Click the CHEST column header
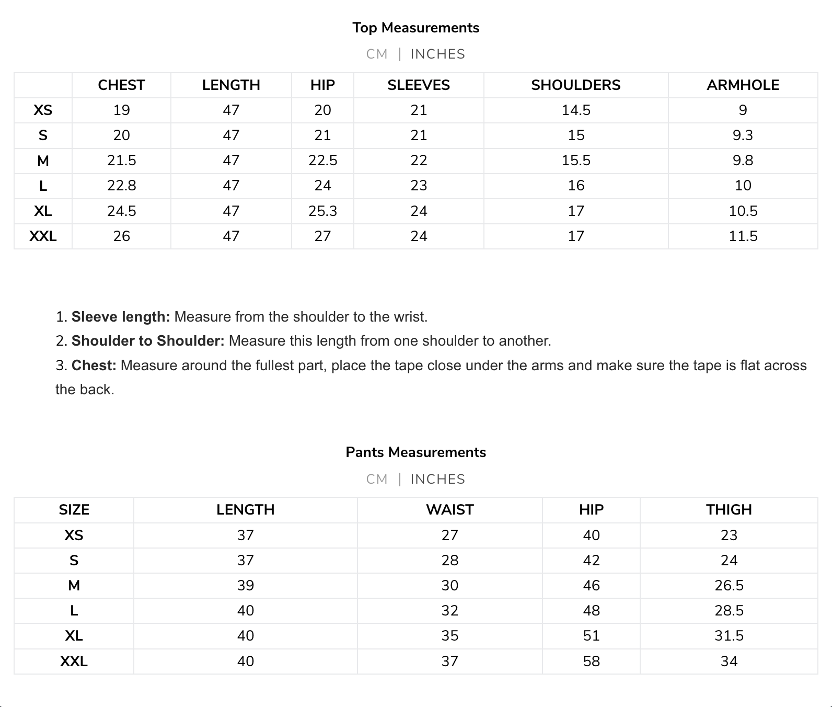832x707 pixels. [x=121, y=85]
